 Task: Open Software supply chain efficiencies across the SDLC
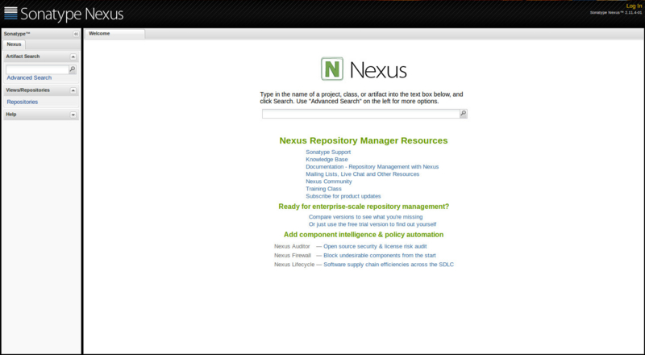click(389, 265)
